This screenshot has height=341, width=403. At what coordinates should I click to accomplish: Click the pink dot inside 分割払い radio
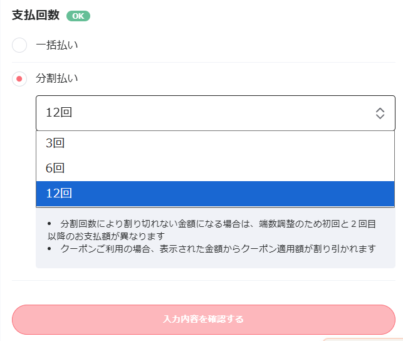pos(19,79)
